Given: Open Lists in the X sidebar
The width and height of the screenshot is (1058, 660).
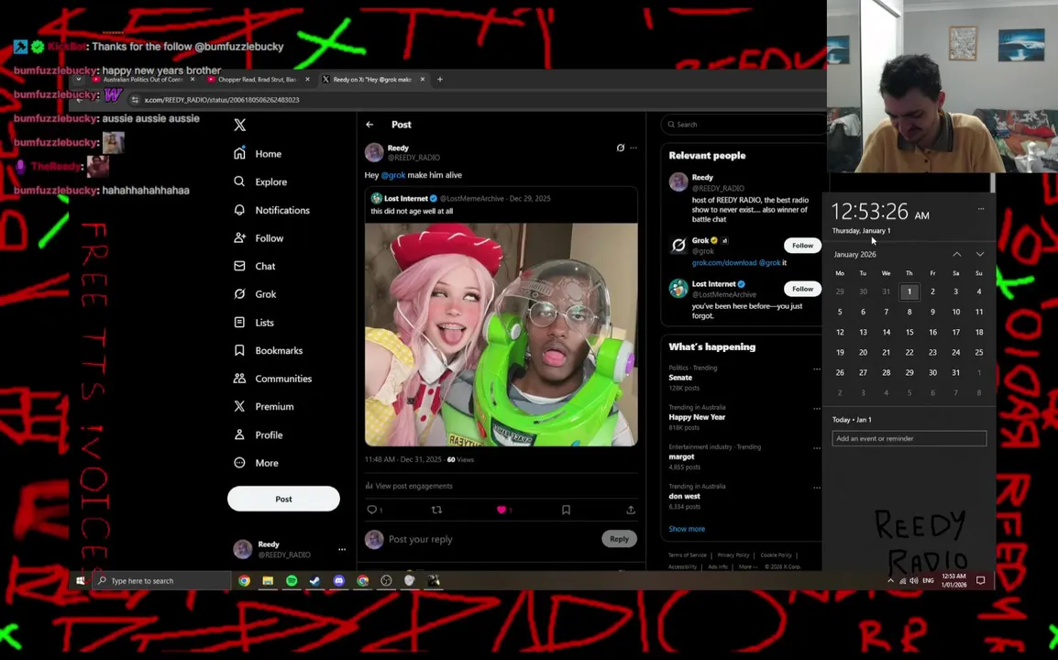Looking at the screenshot, I should (253, 323).
